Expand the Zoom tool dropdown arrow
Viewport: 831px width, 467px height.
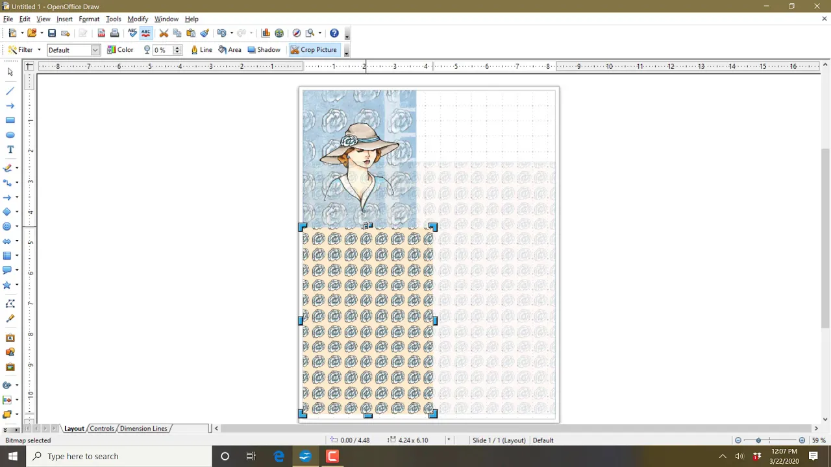(320, 33)
